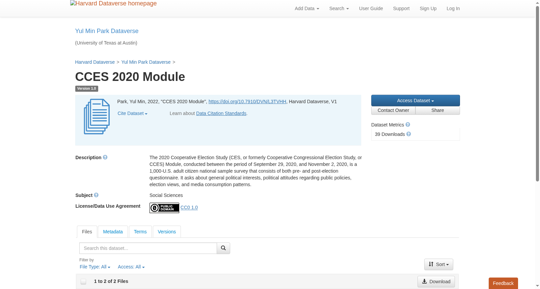Click the dataset documents icon
The width and height of the screenshot is (540, 289).
pos(97,117)
